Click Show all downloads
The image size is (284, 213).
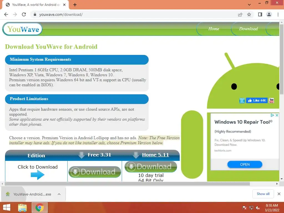263,194
